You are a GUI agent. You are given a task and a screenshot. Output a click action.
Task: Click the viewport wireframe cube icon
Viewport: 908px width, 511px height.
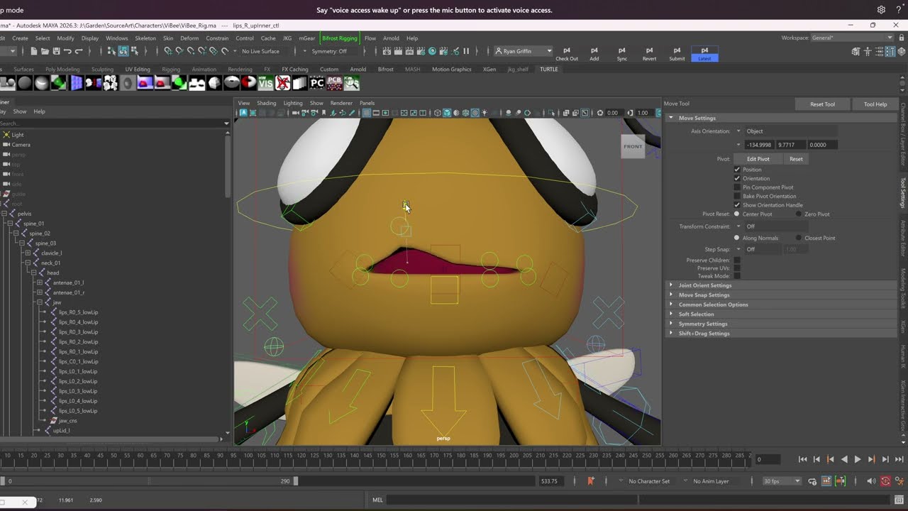point(438,113)
